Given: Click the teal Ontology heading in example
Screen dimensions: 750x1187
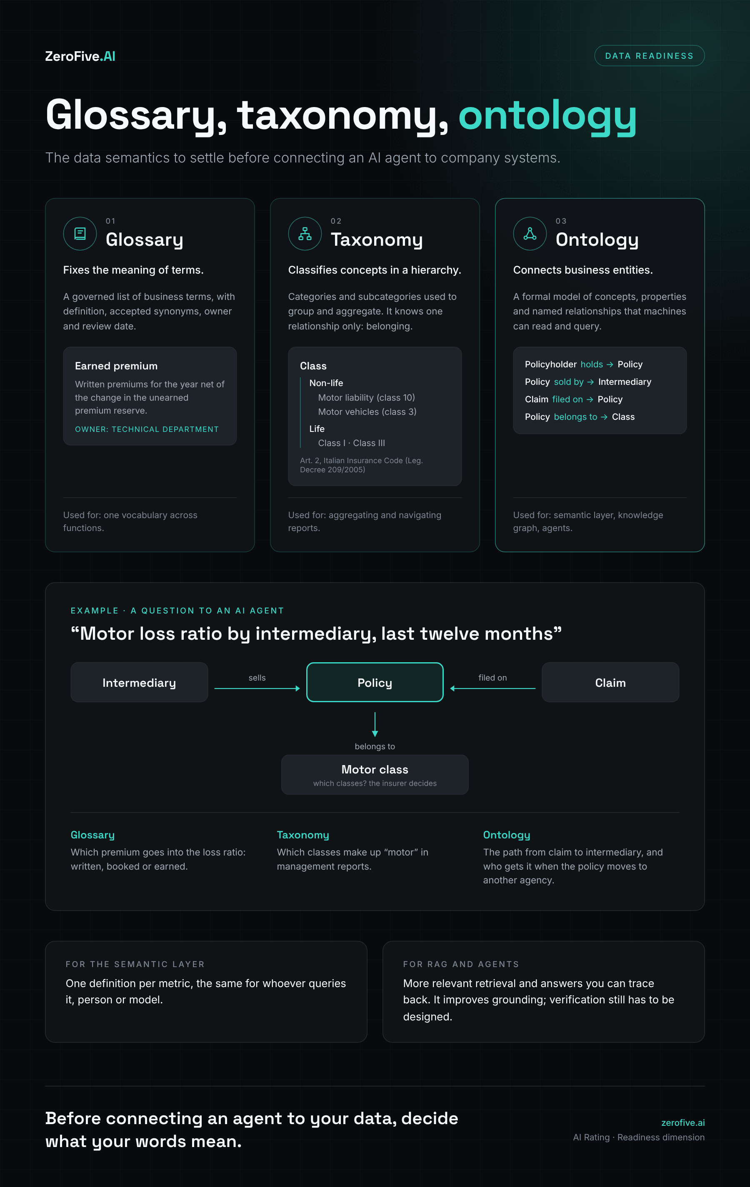Looking at the screenshot, I should 506,835.
